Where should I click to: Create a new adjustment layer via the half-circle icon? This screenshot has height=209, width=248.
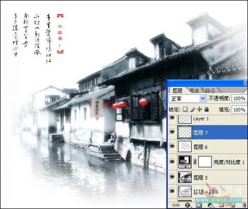tap(210, 205)
